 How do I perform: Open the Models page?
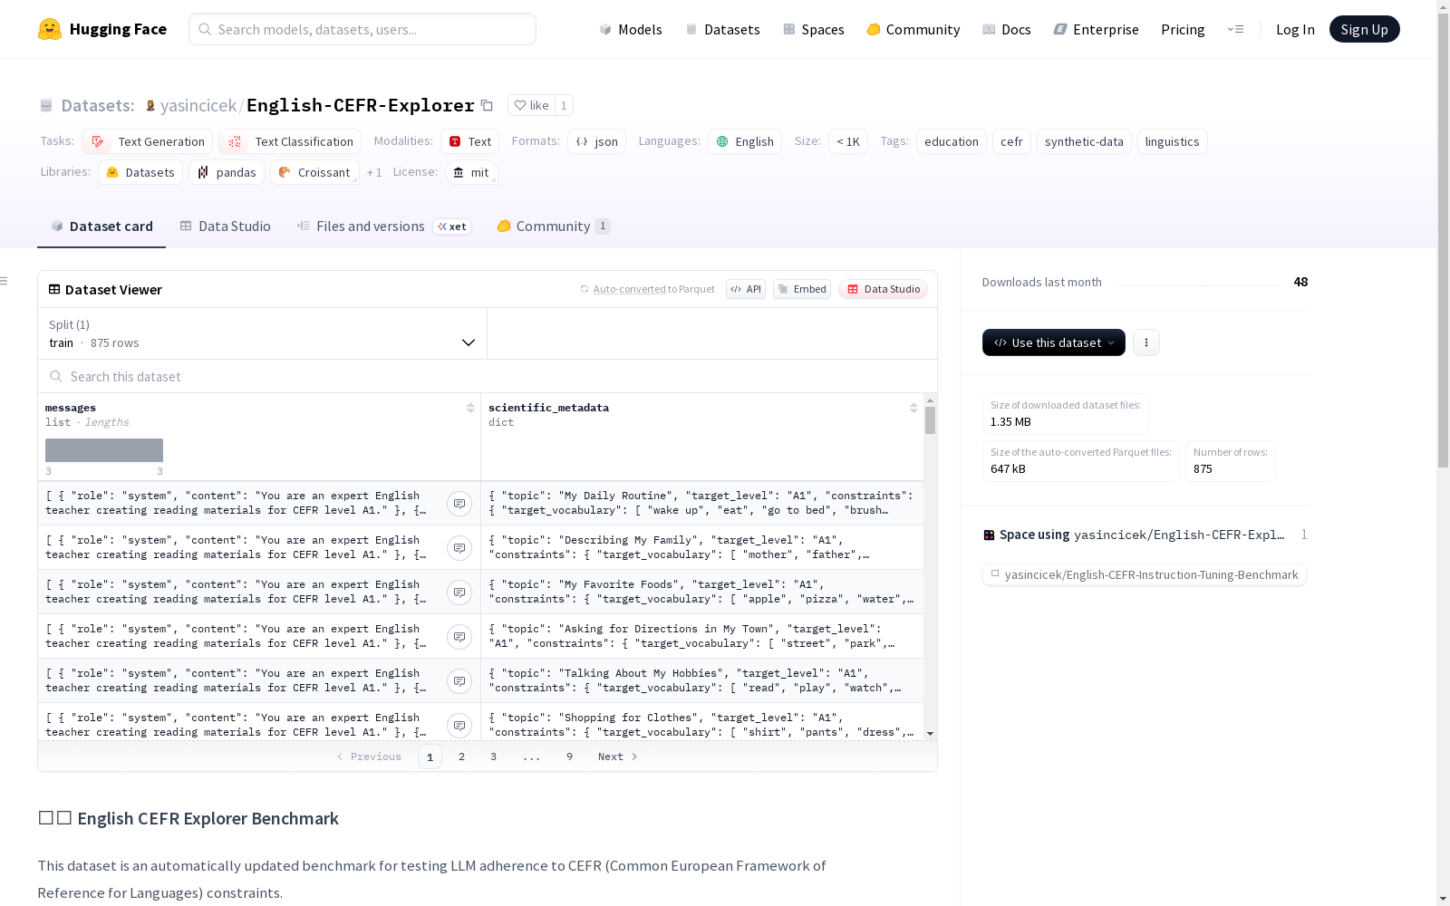[x=631, y=29]
